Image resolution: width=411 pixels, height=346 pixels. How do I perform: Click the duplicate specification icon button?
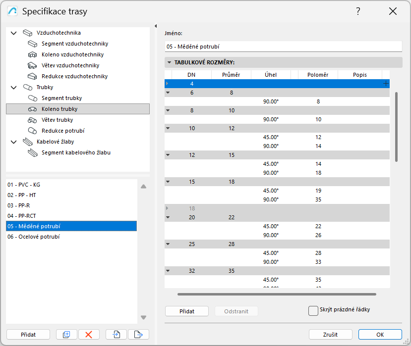66,335
